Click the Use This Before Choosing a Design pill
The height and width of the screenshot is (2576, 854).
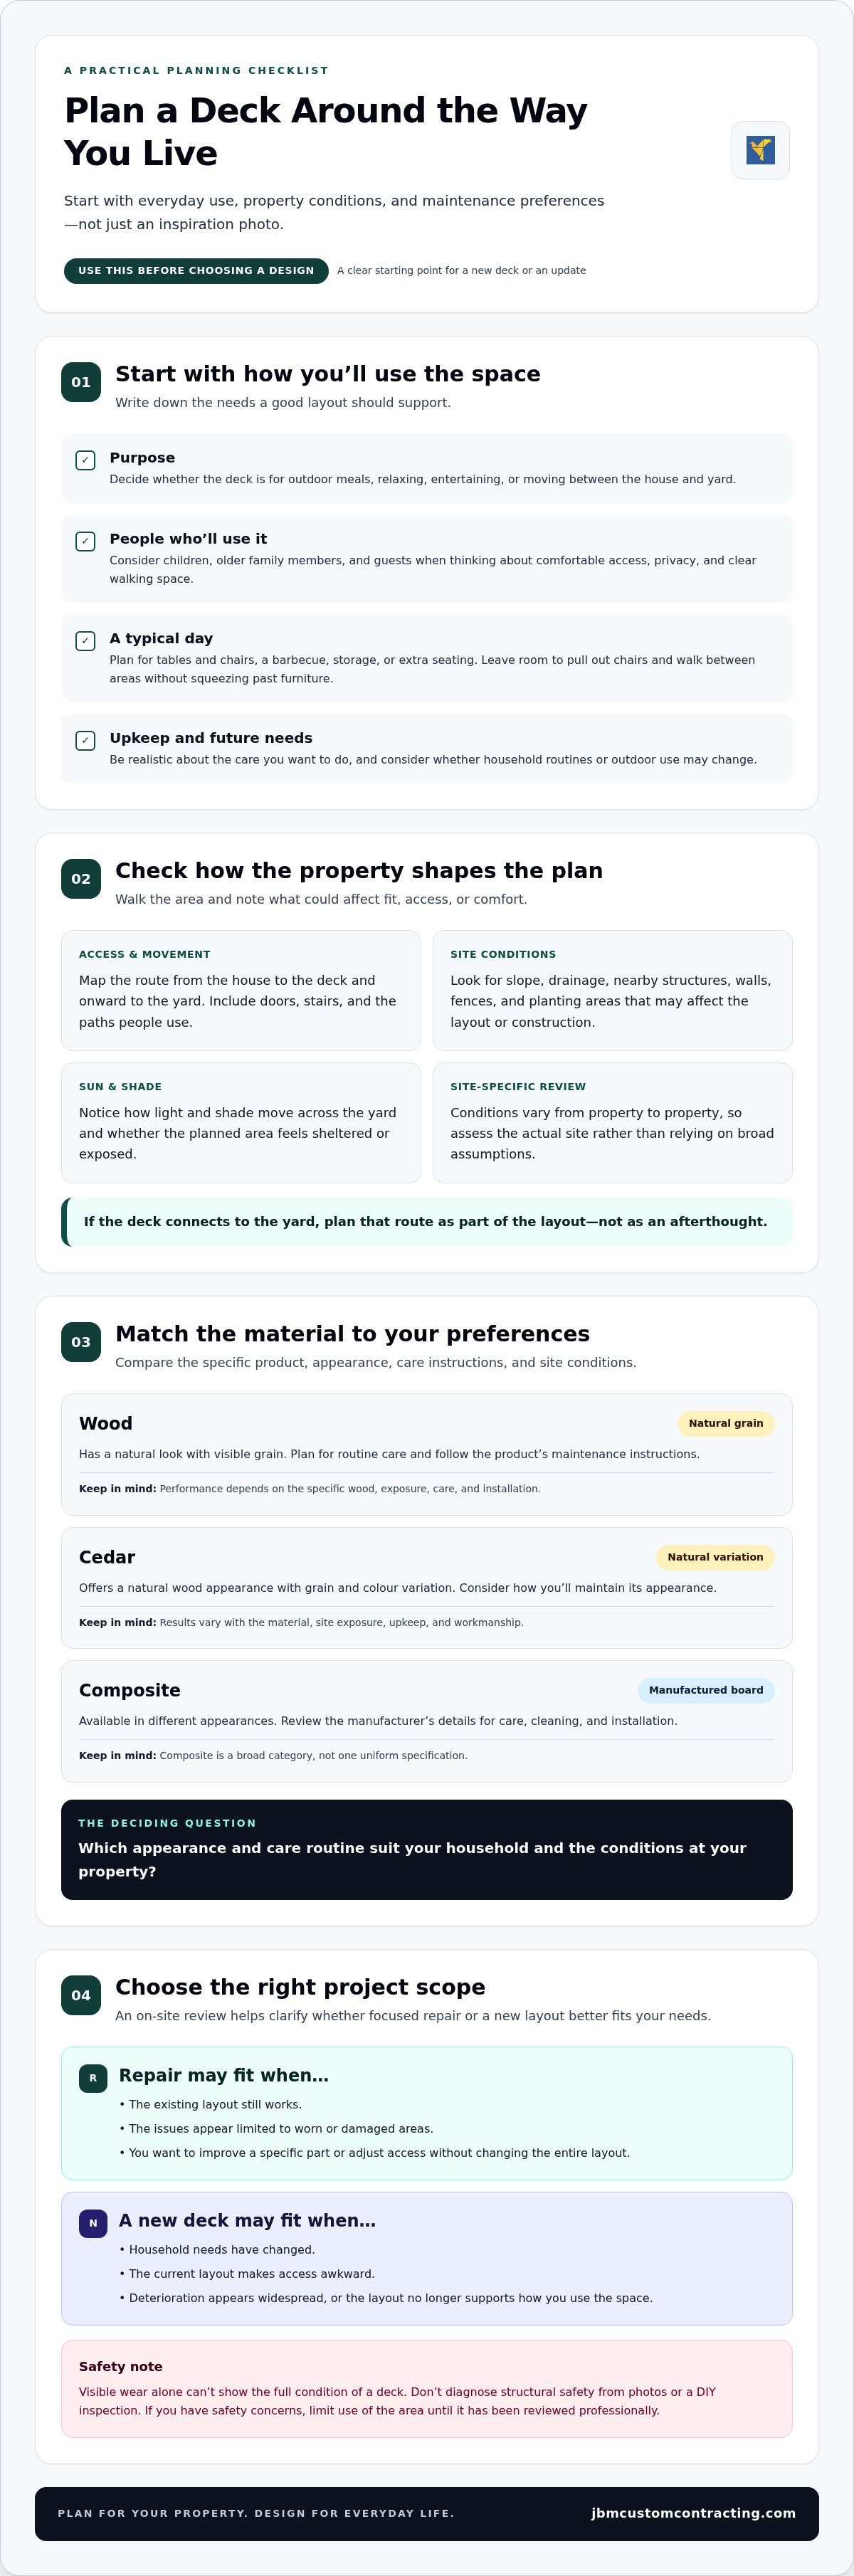[x=196, y=271]
